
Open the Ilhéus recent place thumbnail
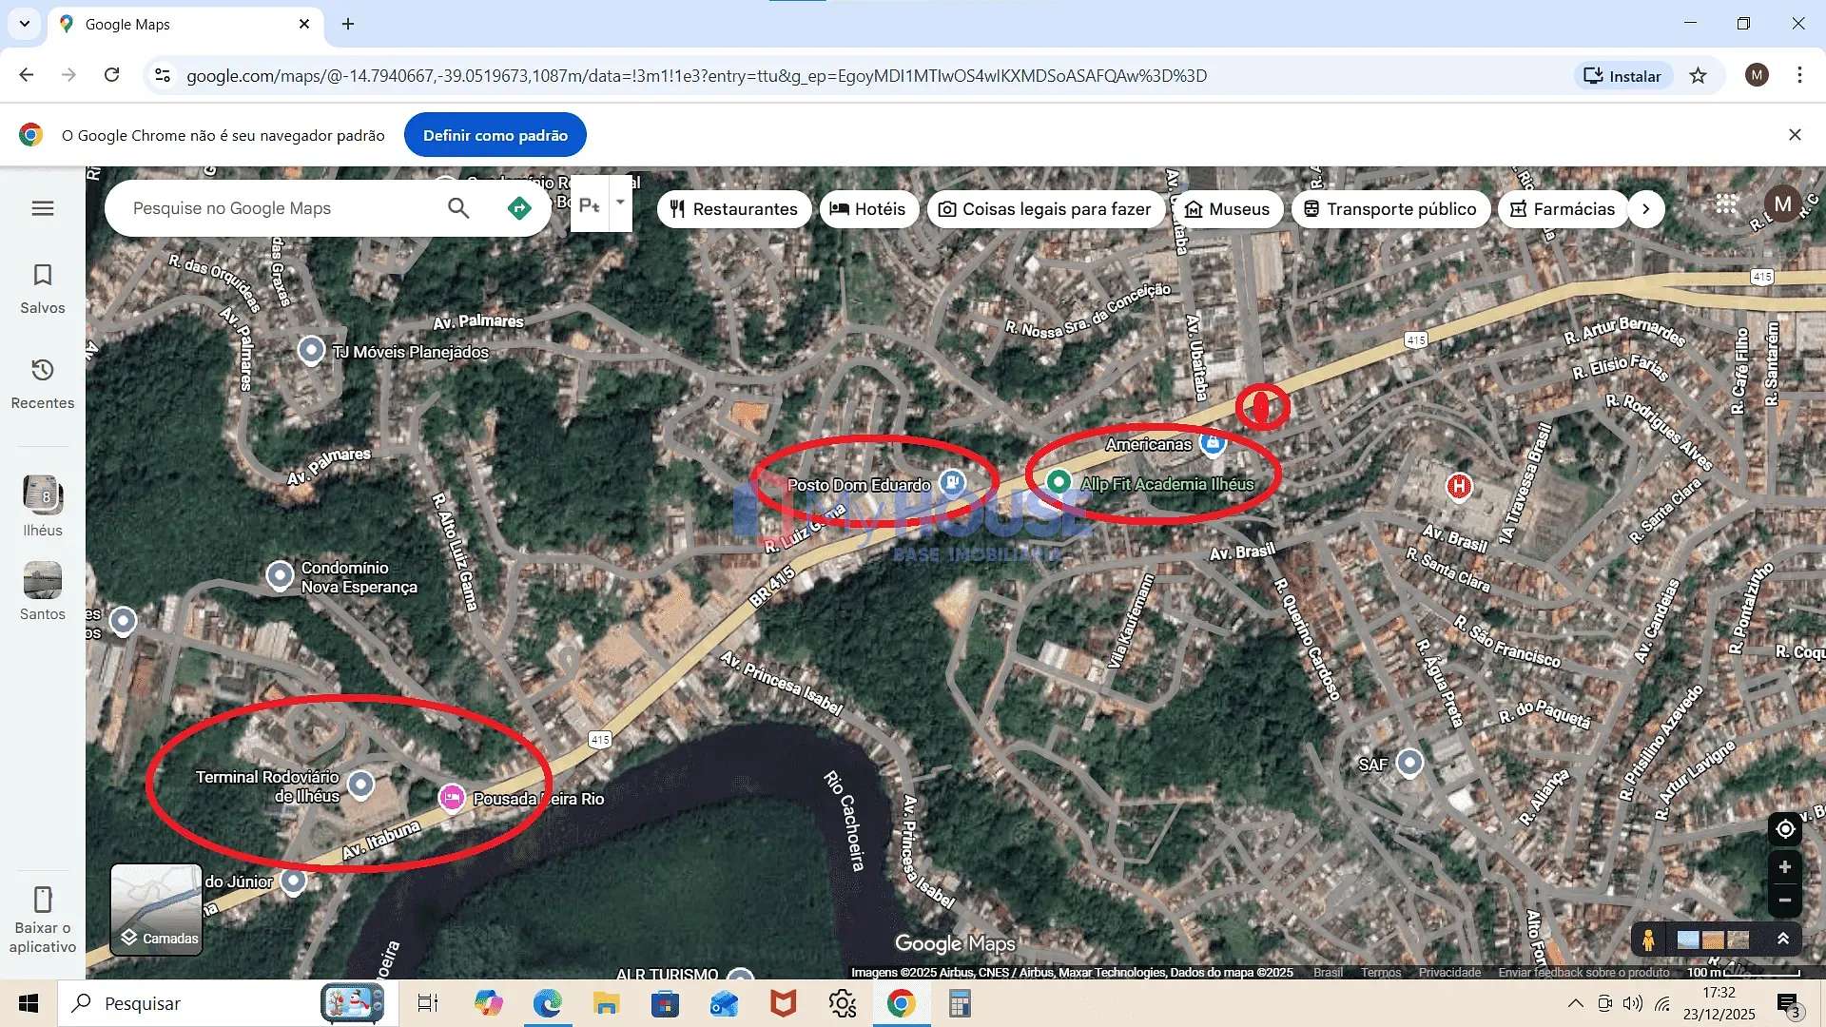pyautogui.click(x=43, y=495)
